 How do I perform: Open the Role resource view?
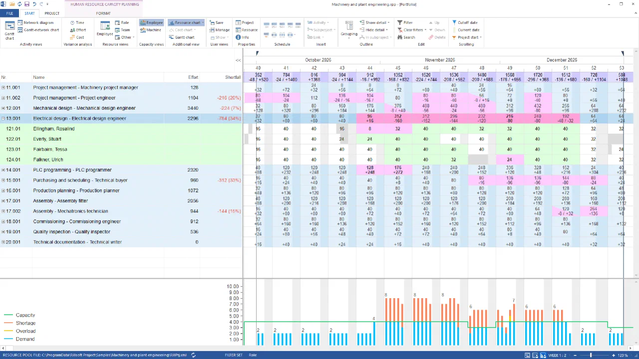[121, 23]
